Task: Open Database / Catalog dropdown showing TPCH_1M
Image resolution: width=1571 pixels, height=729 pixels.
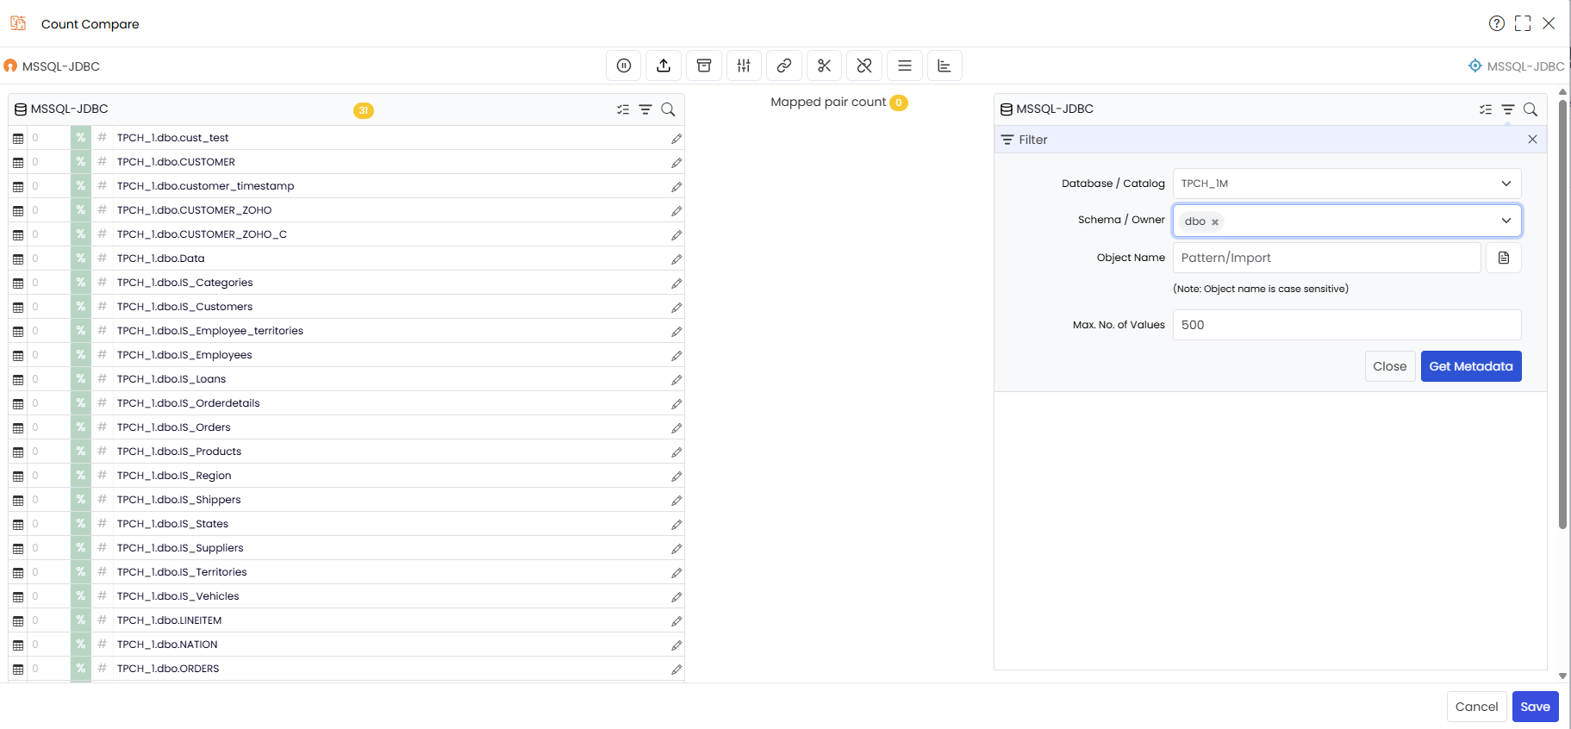Action: [x=1347, y=184]
